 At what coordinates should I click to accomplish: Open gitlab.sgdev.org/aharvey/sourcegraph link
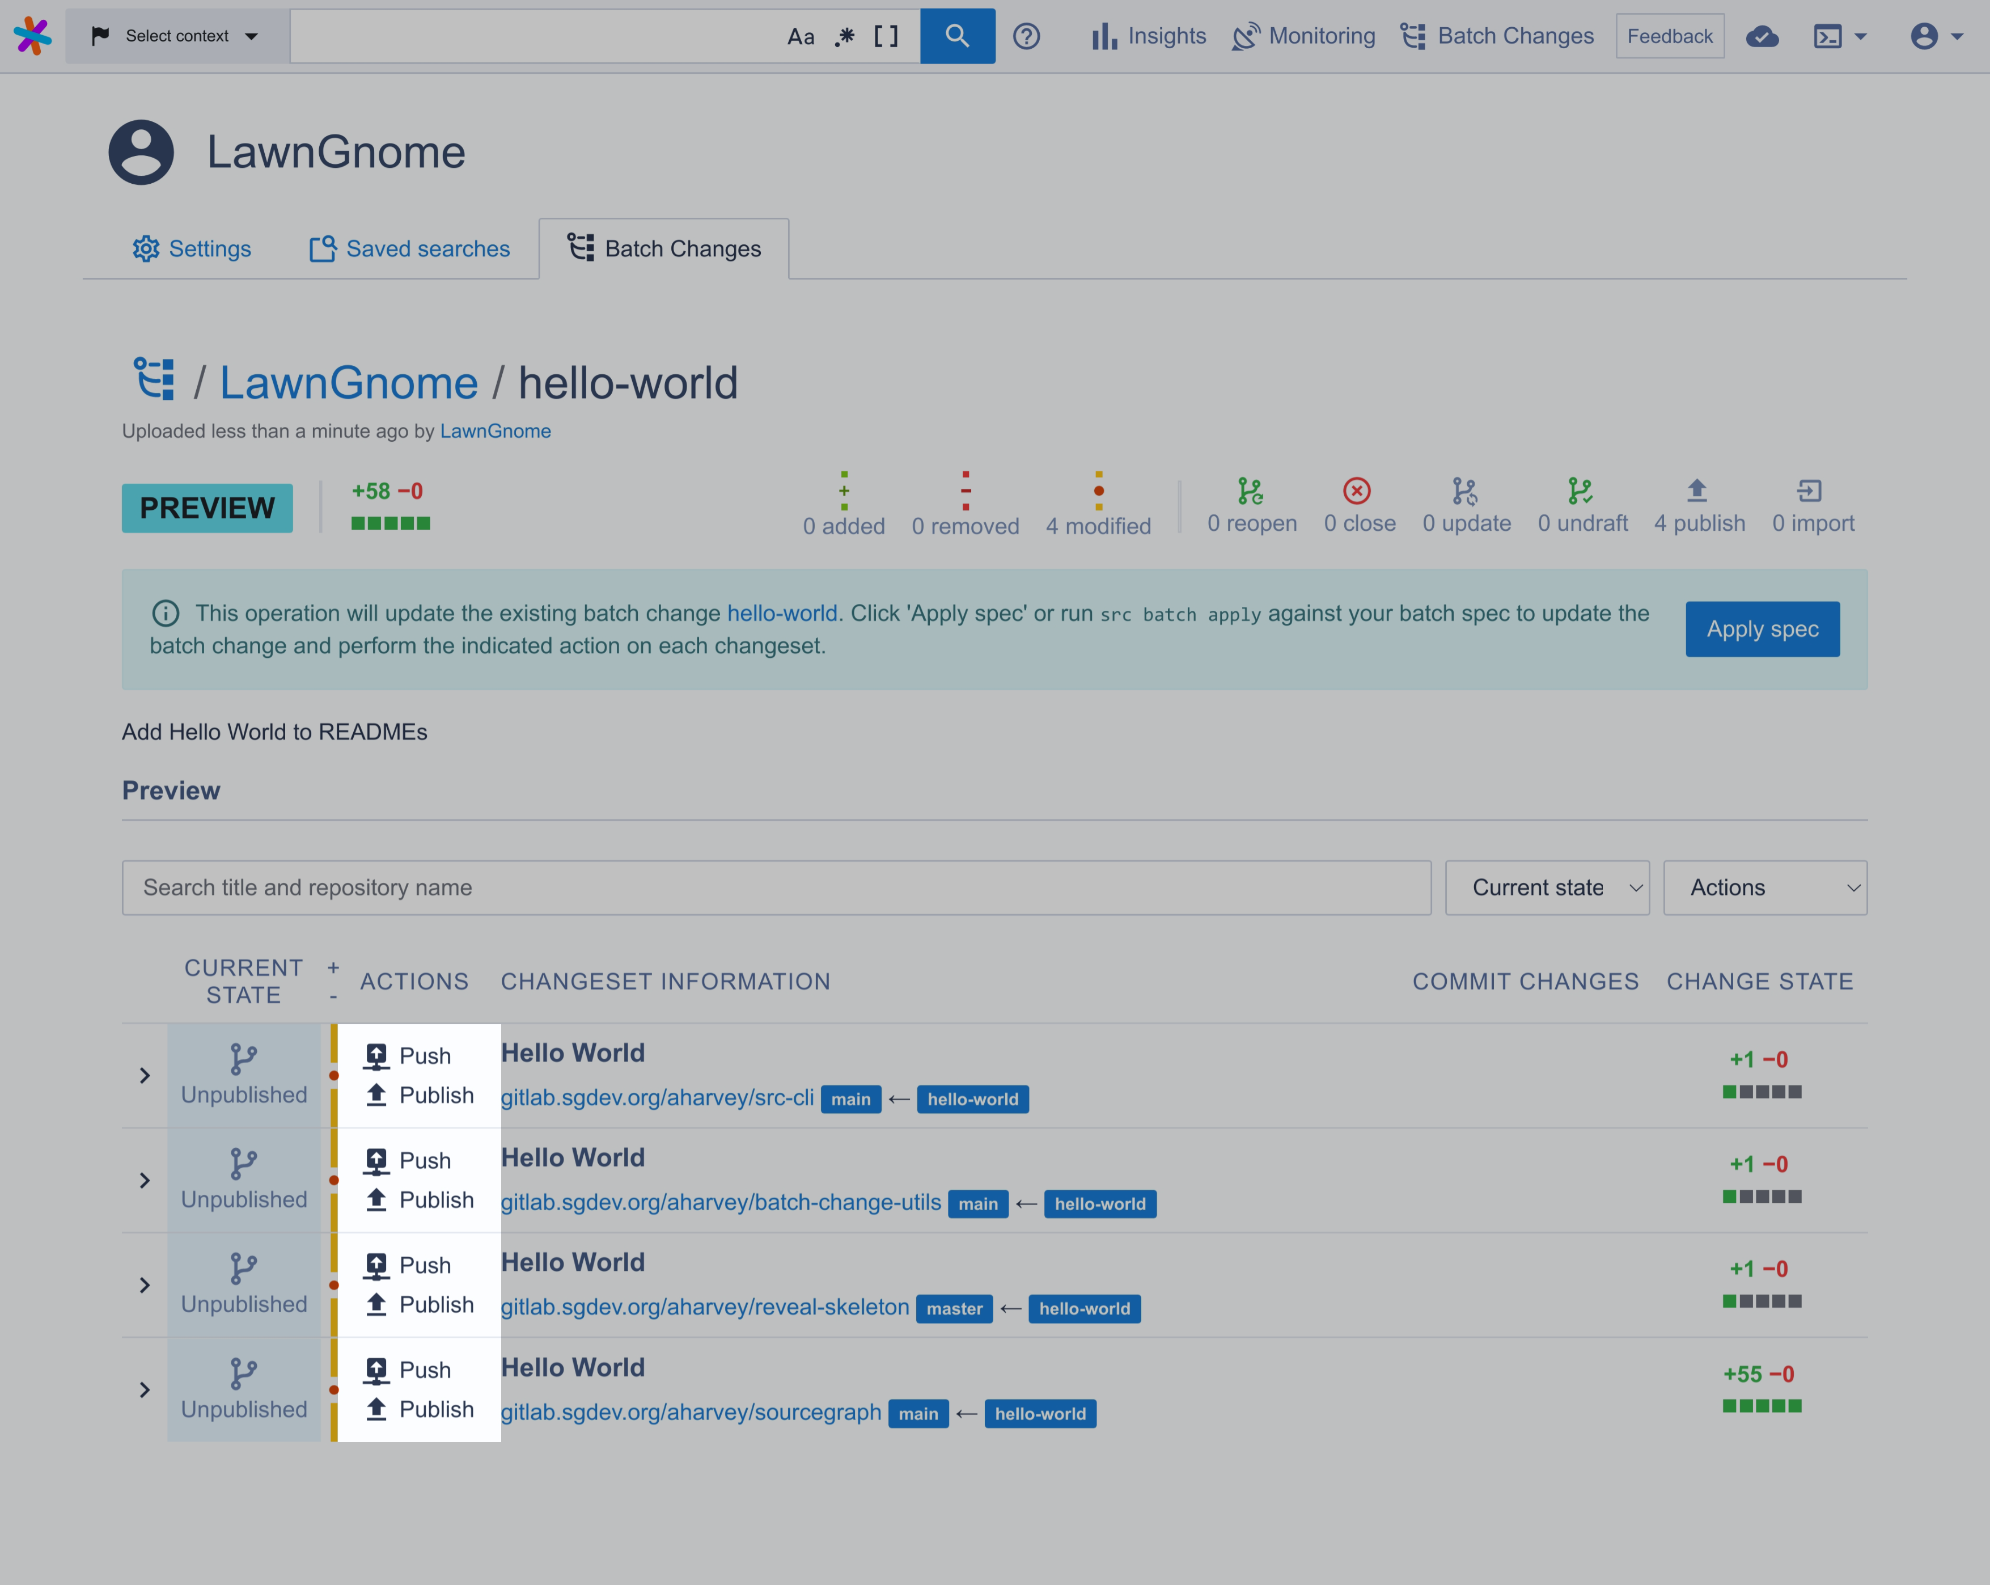(x=691, y=1413)
